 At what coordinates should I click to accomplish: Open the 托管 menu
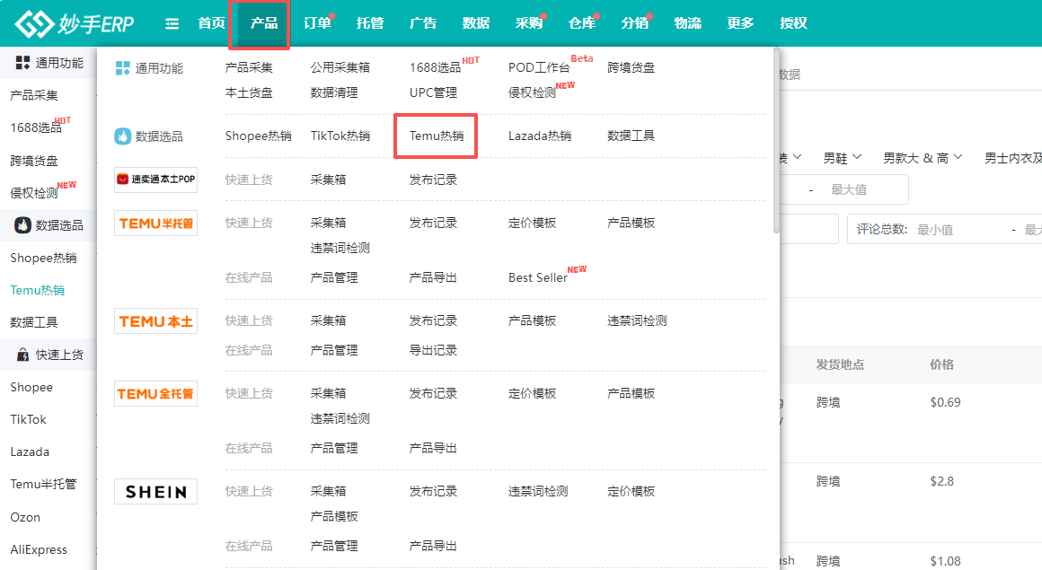click(369, 23)
